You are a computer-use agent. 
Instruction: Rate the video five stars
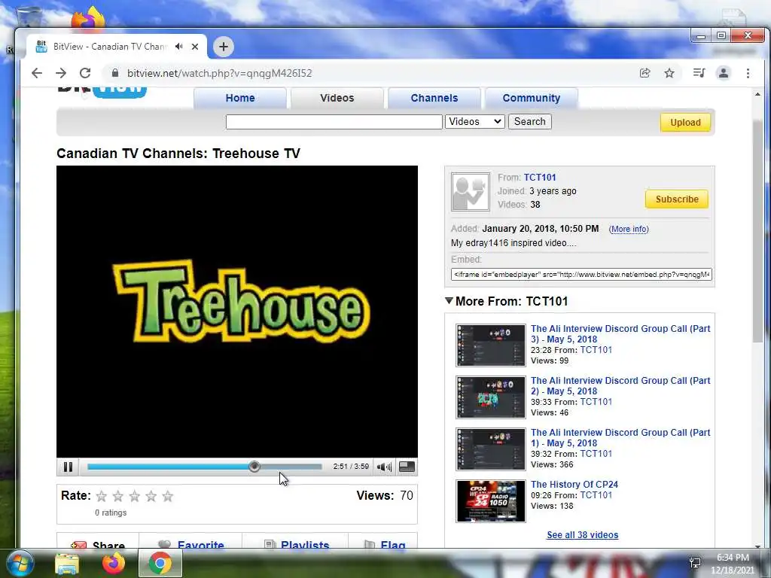(x=168, y=496)
